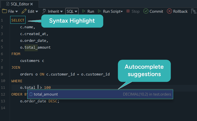Click 'customers c' on line 7

[x=32, y=61]
